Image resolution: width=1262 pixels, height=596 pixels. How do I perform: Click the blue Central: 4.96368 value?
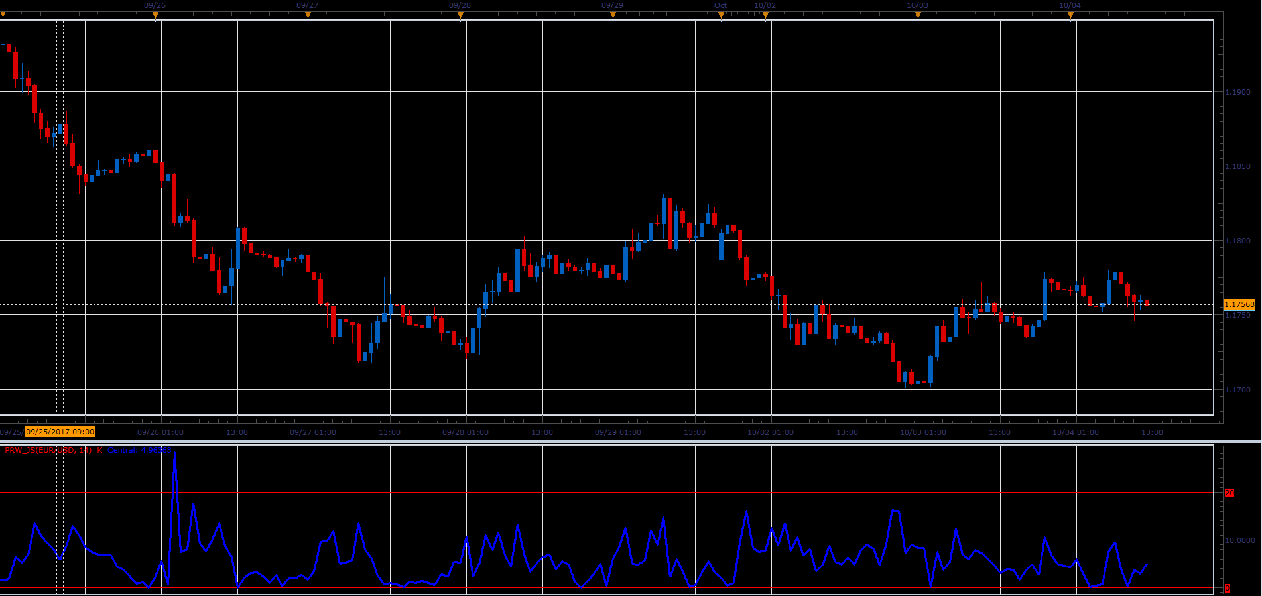coord(139,450)
